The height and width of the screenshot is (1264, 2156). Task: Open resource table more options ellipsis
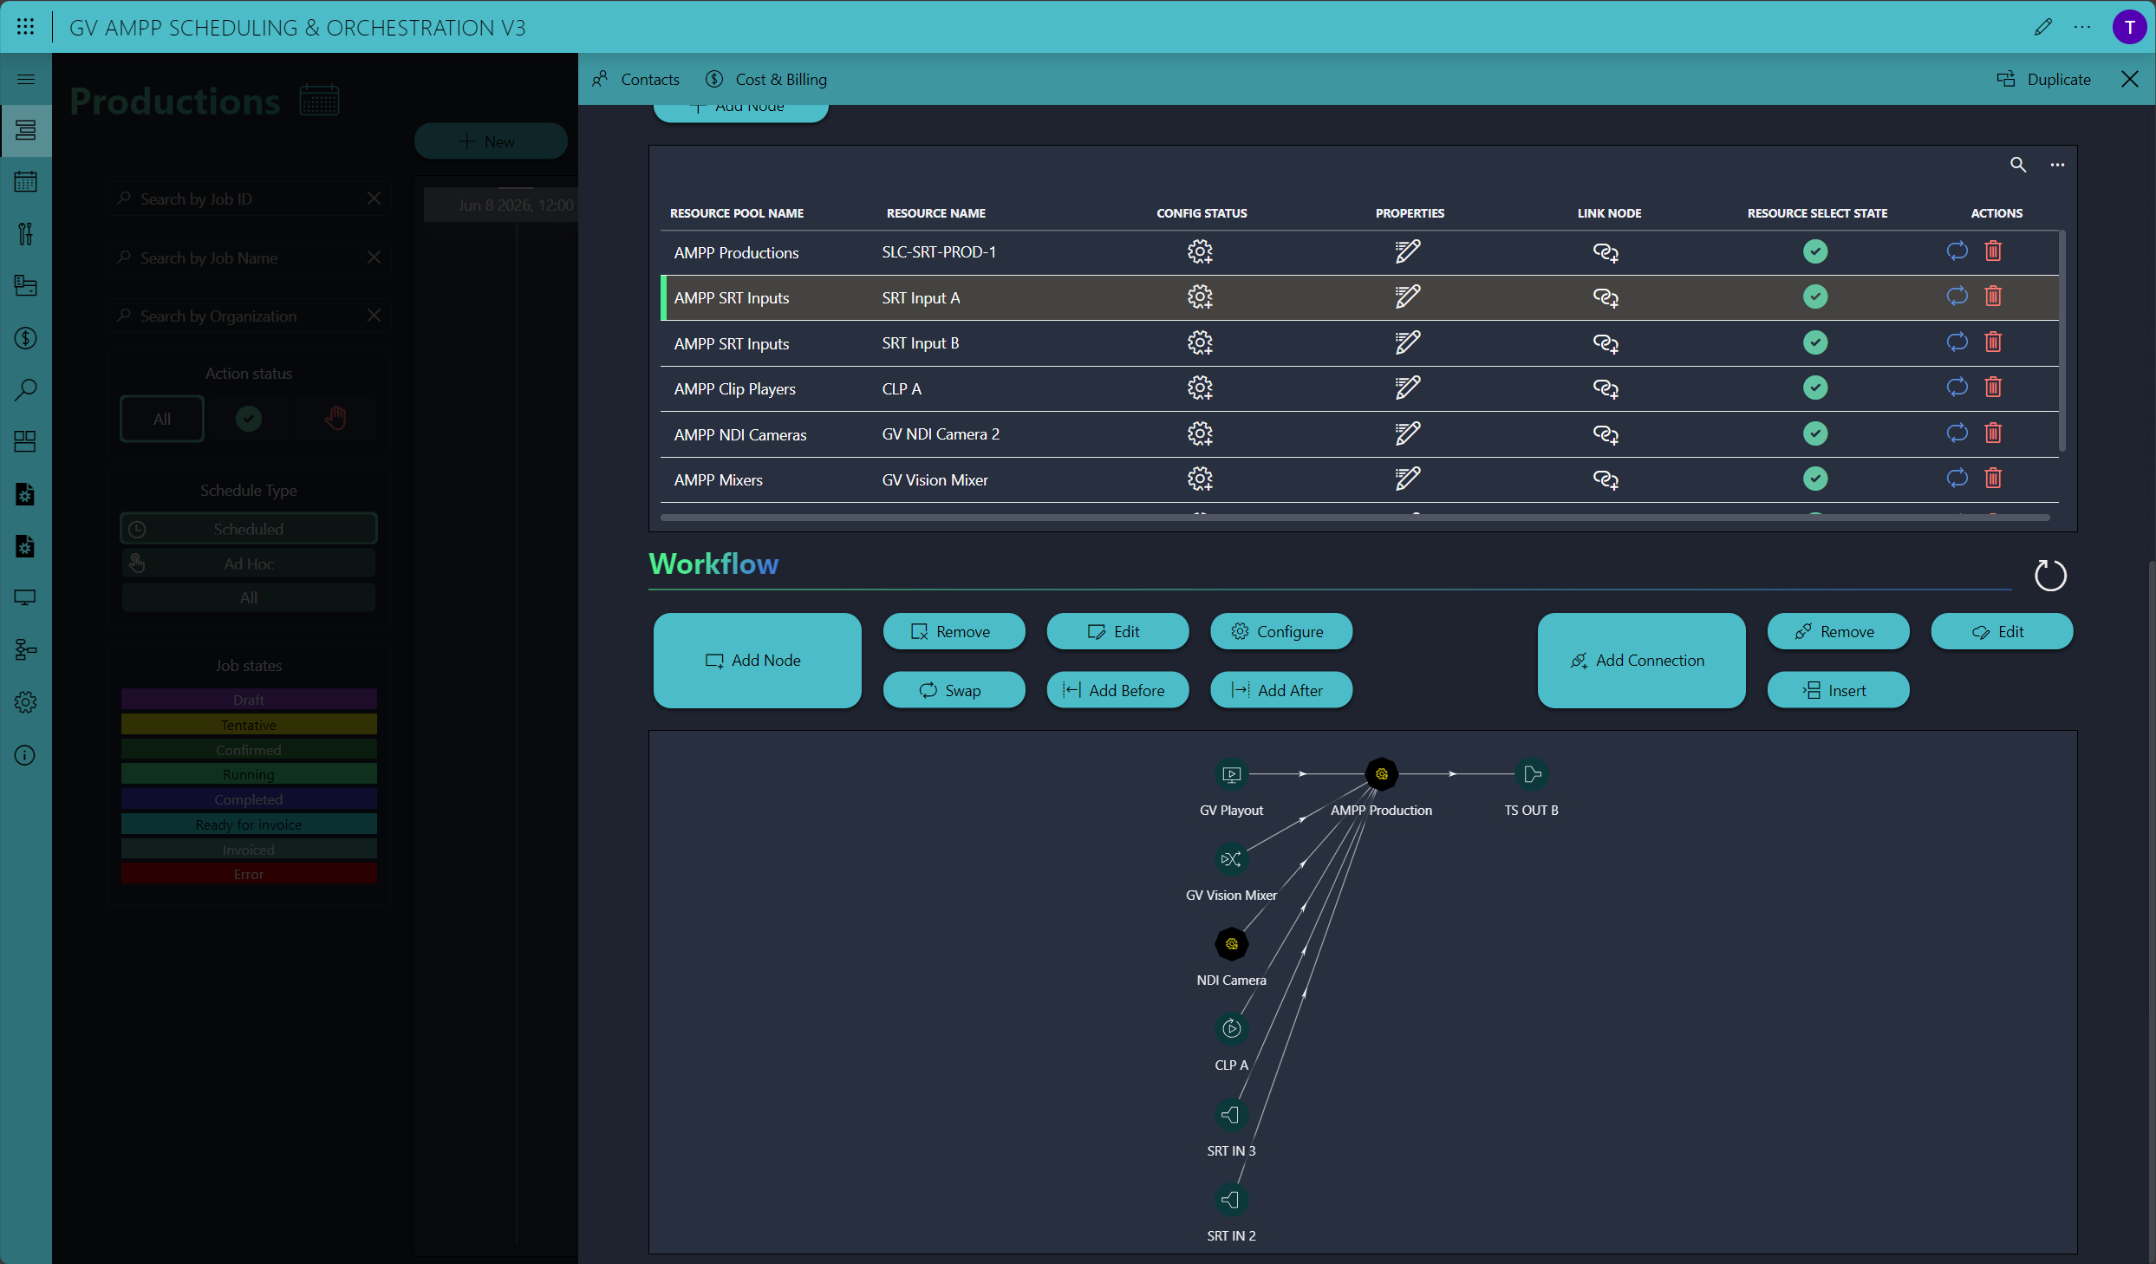tap(2057, 165)
